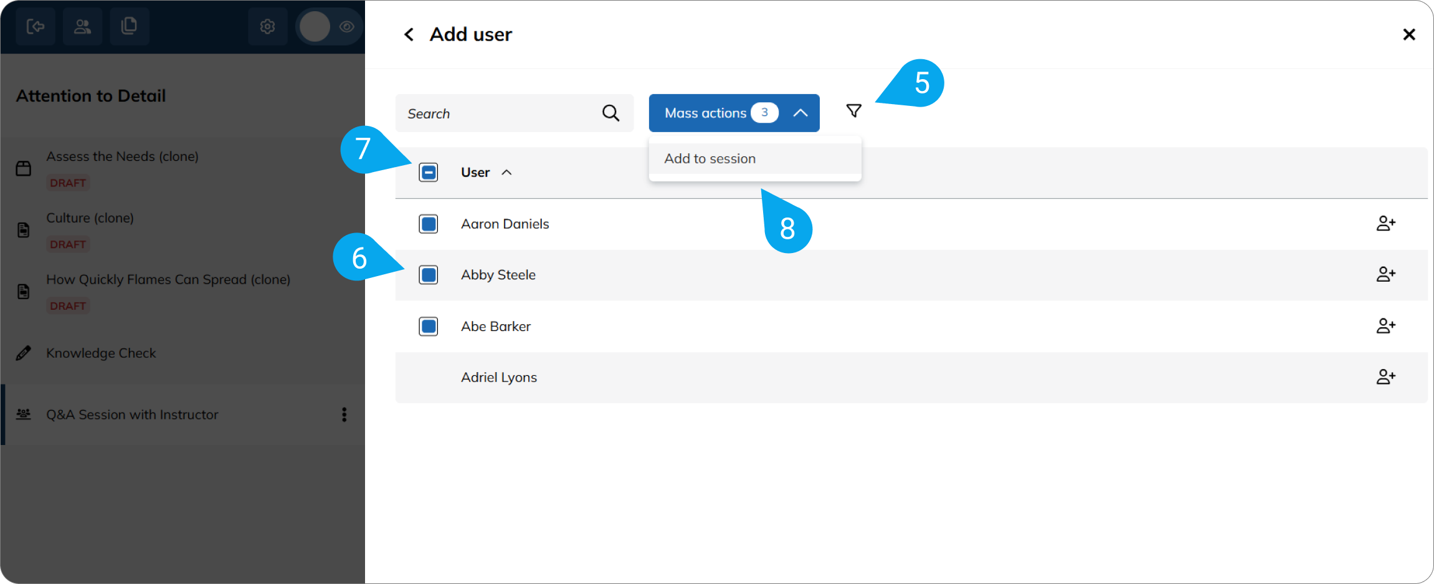Click the back arrow beside Add user
Viewport: 1434px width, 584px height.
pos(409,34)
